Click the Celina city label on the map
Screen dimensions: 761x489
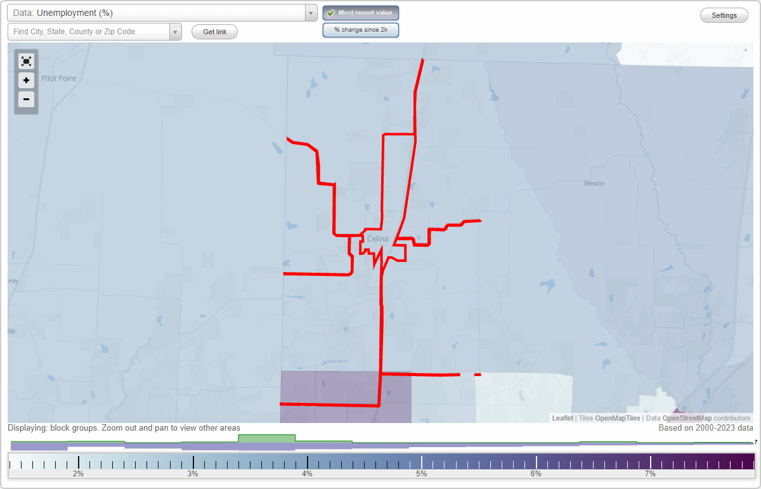point(377,239)
